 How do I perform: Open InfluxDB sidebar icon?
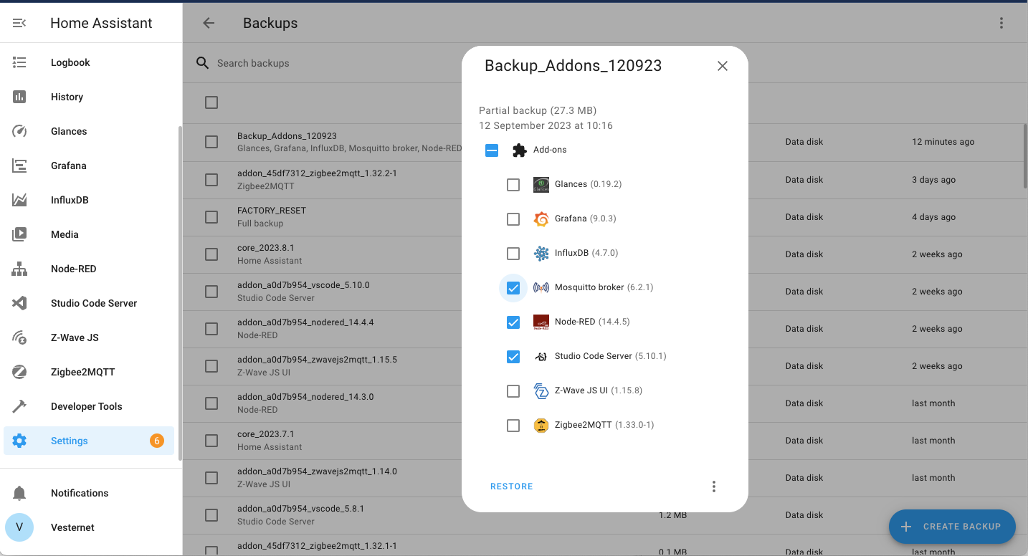pyautogui.click(x=19, y=200)
